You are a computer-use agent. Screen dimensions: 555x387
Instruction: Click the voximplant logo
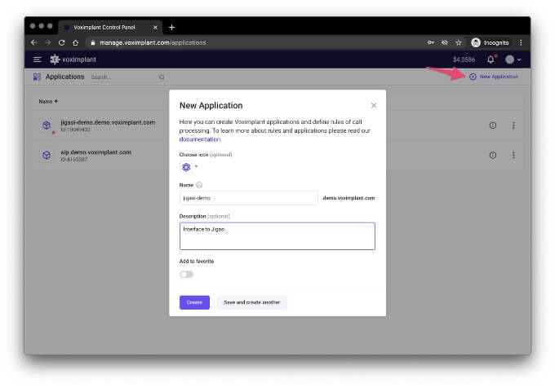tap(73, 59)
